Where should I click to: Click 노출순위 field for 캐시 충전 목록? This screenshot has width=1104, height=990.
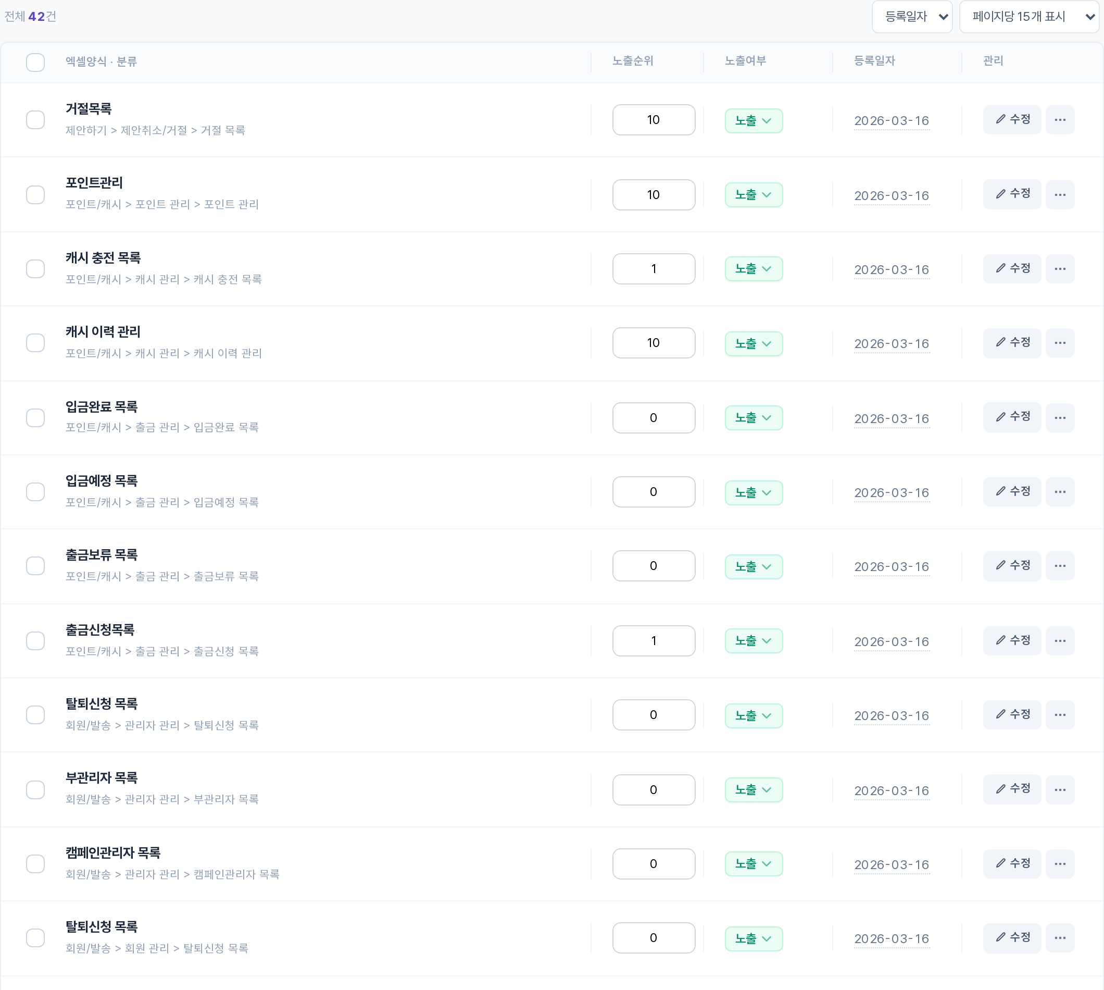pyautogui.click(x=654, y=269)
